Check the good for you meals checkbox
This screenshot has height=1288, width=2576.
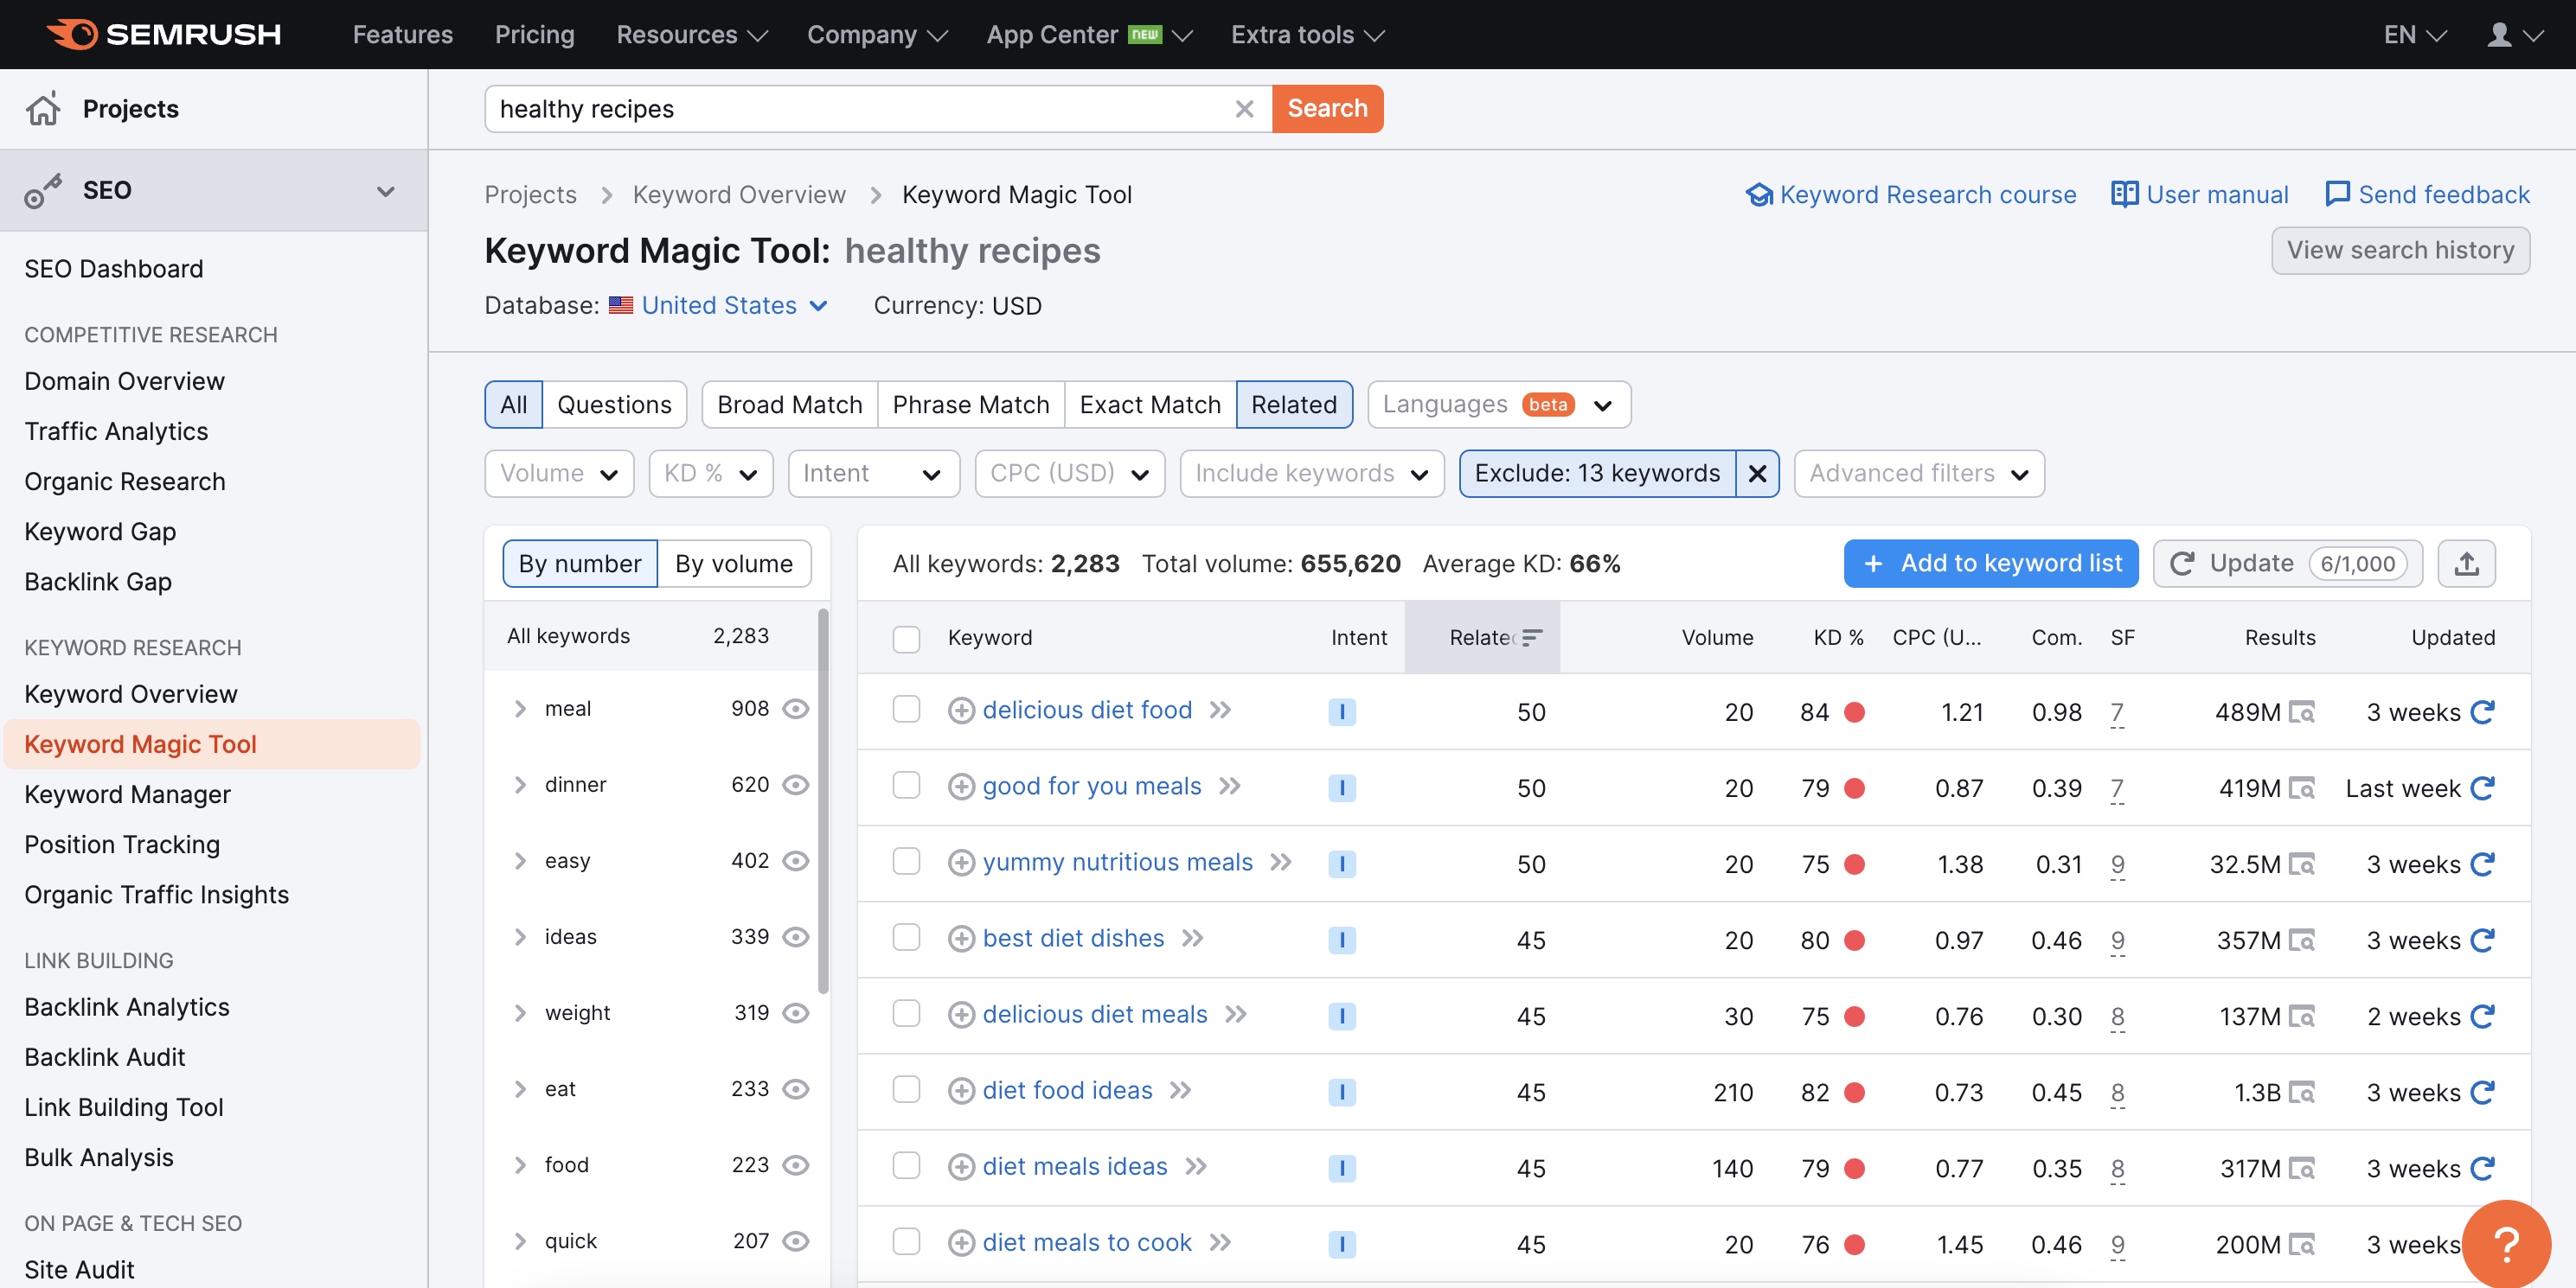click(x=906, y=787)
